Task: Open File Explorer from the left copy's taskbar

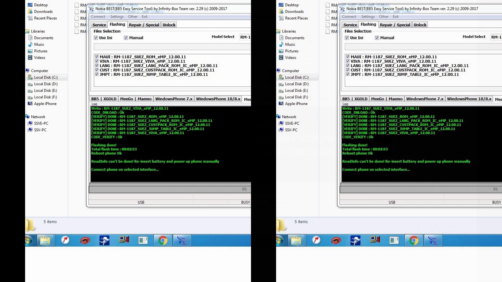Action: click(45, 240)
